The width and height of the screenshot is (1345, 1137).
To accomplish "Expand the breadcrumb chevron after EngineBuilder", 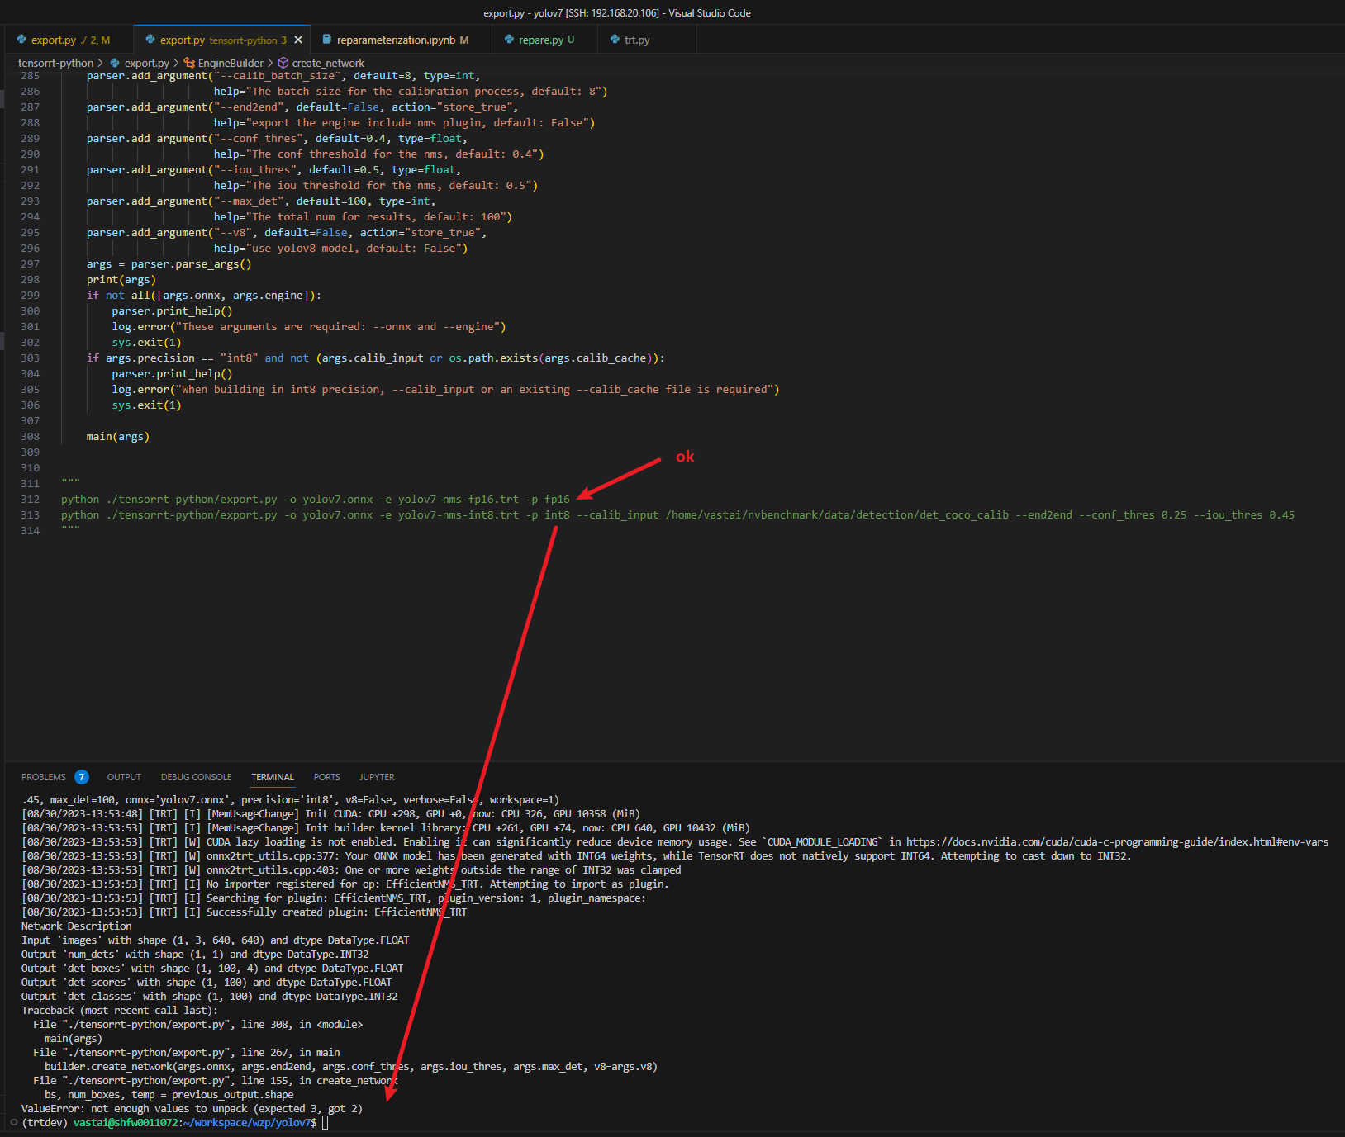I will [x=271, y=63].
